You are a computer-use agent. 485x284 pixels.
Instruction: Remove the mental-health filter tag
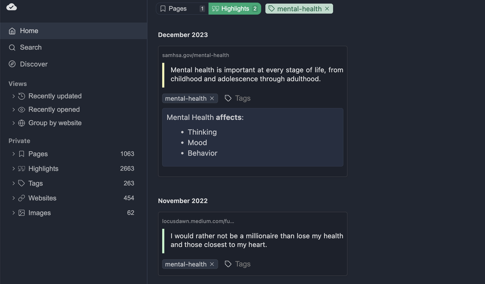[327, 8]
